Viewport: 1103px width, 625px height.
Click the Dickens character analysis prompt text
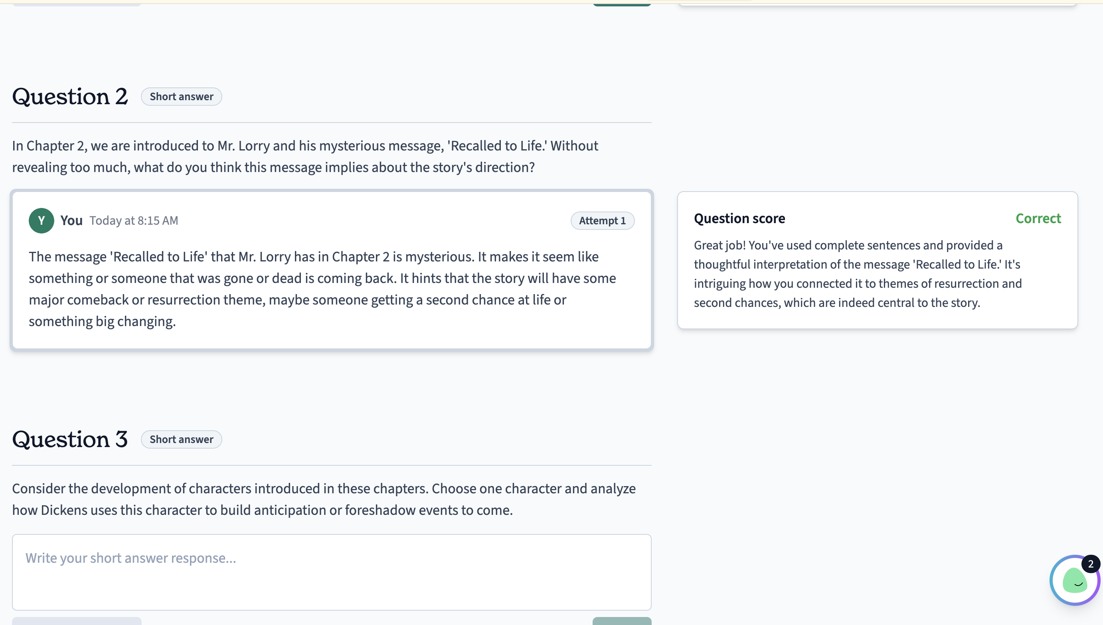tap(324, 499)
